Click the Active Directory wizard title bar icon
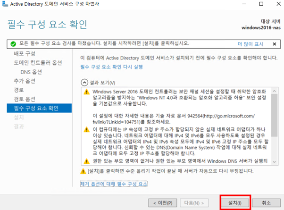Screen dimensions: 284x210 (5, 5)
